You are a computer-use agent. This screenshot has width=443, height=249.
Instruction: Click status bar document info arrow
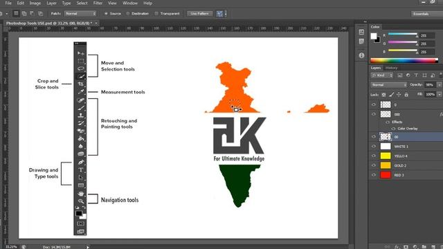pyautogui.click(x=88, y=247)
